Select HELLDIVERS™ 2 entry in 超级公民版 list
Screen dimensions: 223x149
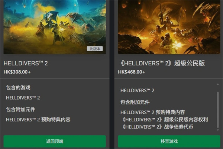click(x=138, y=90)
